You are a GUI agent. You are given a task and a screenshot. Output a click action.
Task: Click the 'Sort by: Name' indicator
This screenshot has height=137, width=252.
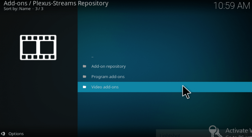(x=17, y=8)
